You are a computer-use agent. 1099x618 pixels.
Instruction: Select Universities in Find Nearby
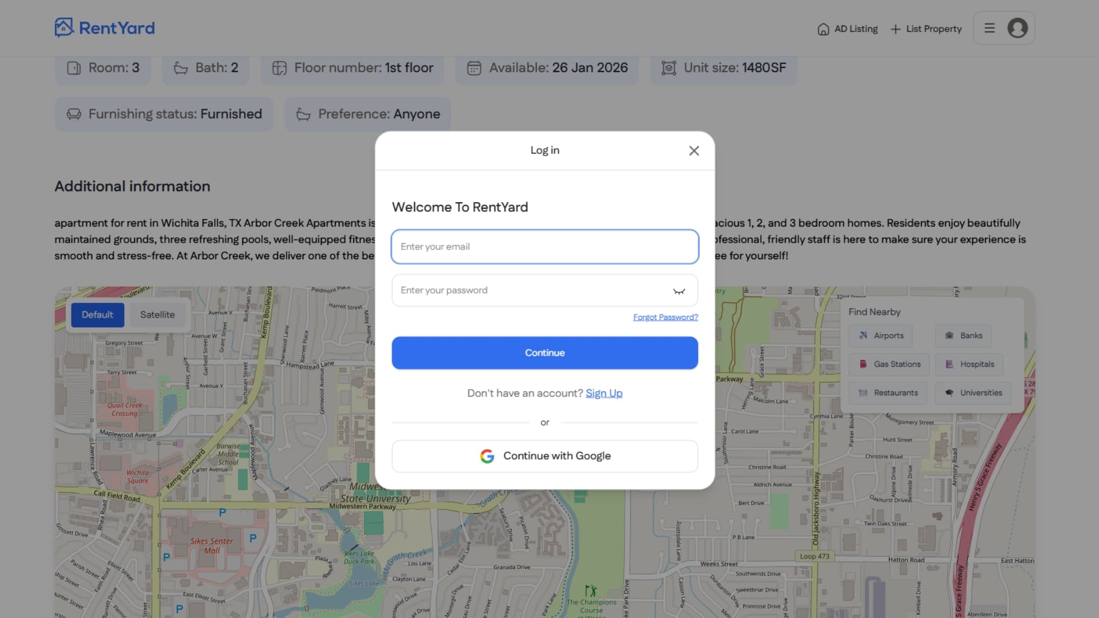click(973, 393)
